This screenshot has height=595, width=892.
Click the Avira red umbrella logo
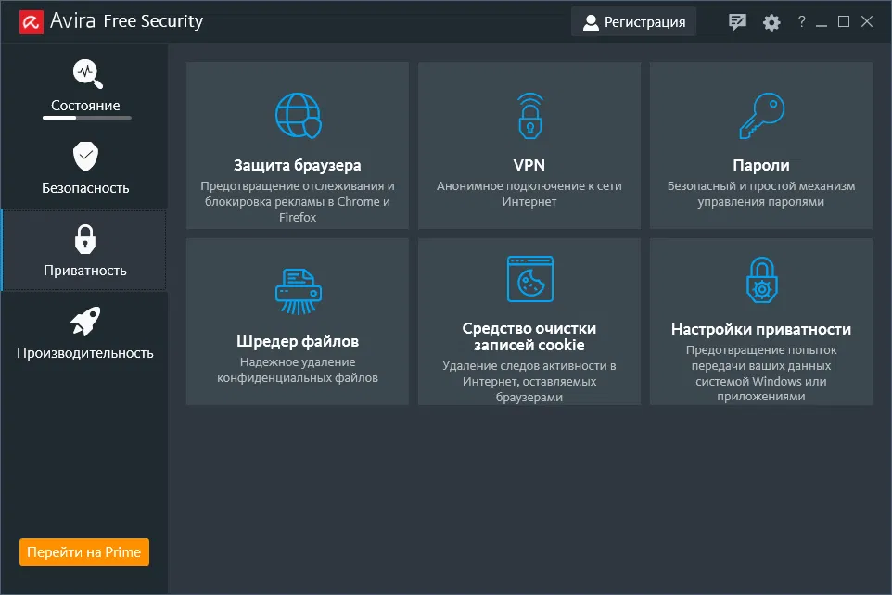tap(30, 21)
